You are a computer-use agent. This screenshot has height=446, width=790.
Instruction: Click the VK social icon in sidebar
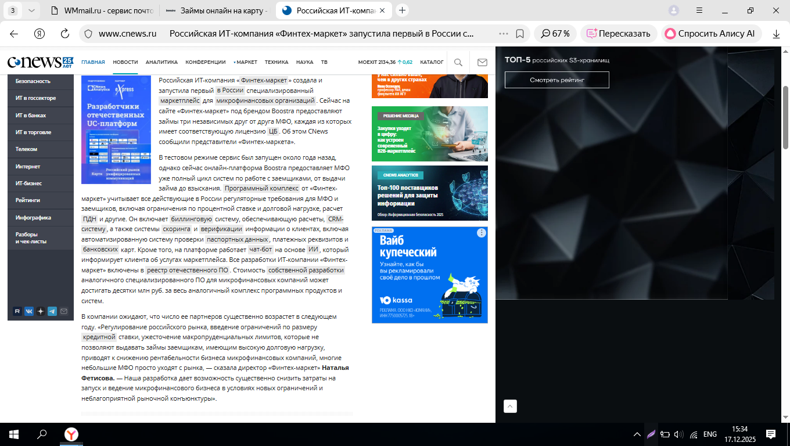29,311
